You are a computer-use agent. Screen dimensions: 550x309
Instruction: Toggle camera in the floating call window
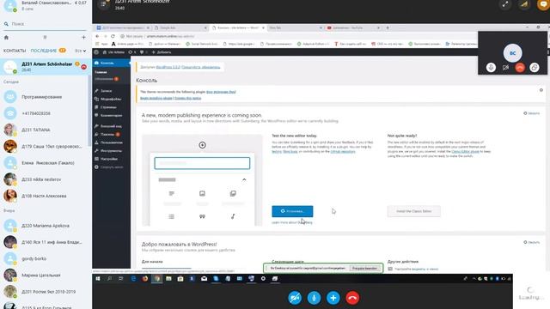(x=505, y=67)
